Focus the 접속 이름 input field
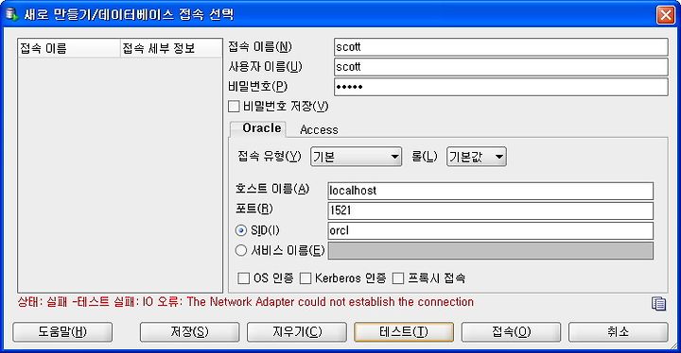The image size is (681, 353). coord(500,47)
